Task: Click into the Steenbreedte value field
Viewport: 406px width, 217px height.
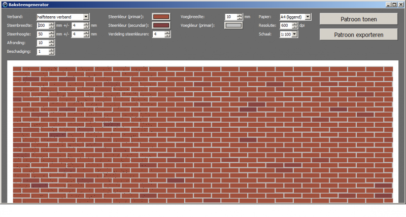Action: tap(43, 25)
